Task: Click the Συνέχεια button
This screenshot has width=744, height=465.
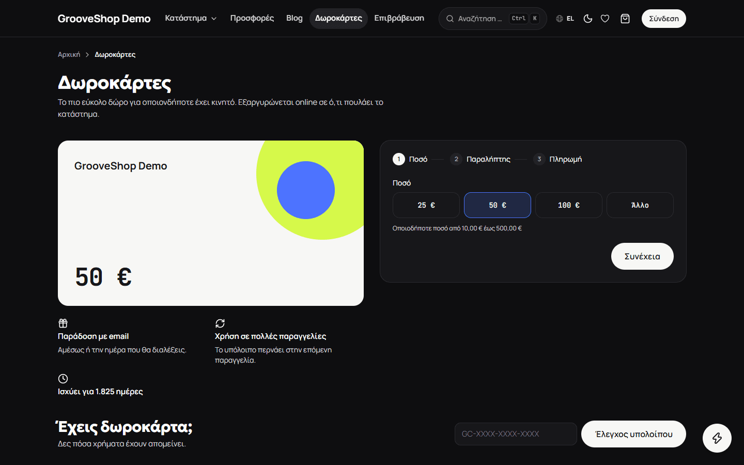Action: coord(642,256)
